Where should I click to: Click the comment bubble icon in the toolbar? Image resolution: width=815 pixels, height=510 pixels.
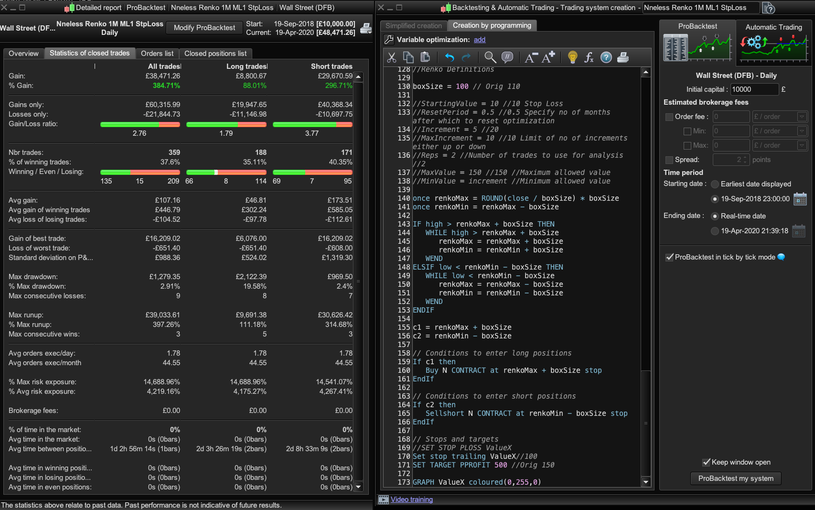point(507,57)
